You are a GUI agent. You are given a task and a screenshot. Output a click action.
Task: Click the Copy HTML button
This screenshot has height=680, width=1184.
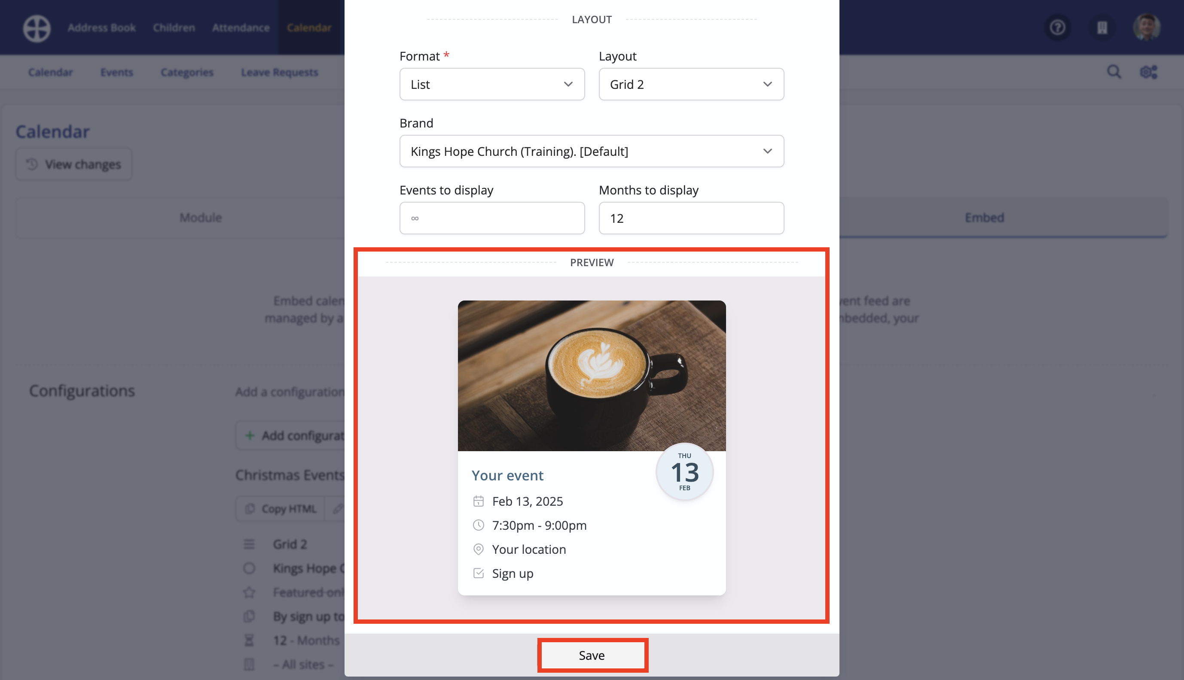(281, 509)
